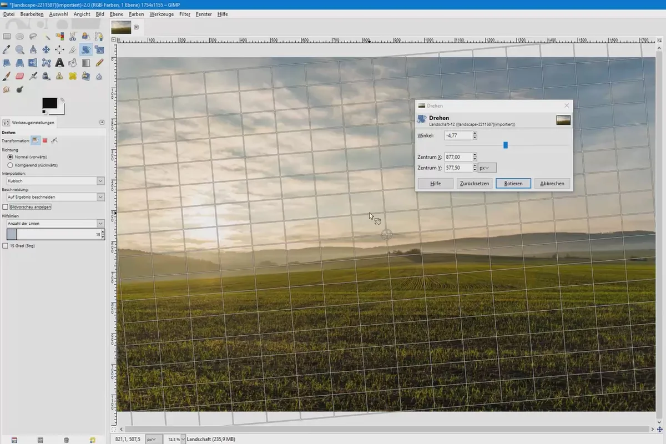The width and height of the screenshot is (666, 444).
Task: Tick the 15 Grad (Strg) checkbox
Action: 6,245
